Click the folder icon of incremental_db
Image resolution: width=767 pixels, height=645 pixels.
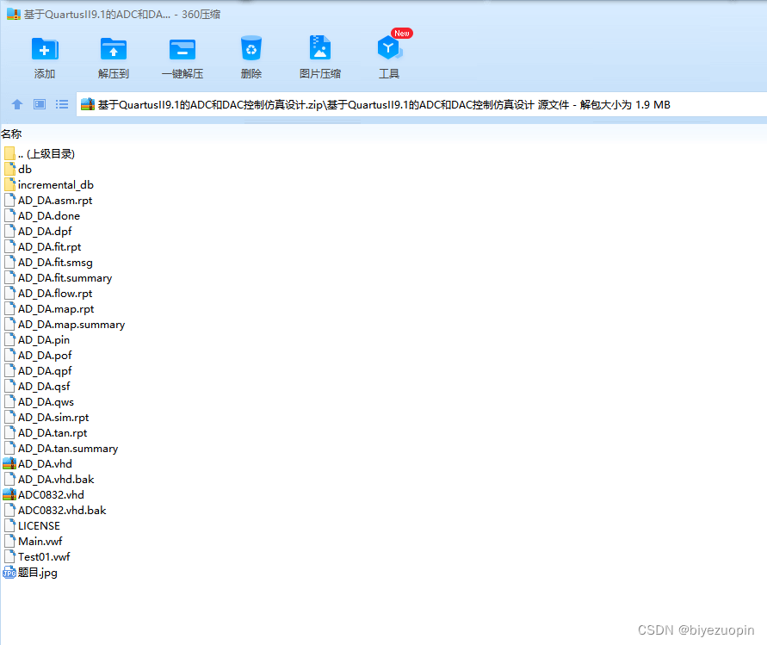(9, 185)
